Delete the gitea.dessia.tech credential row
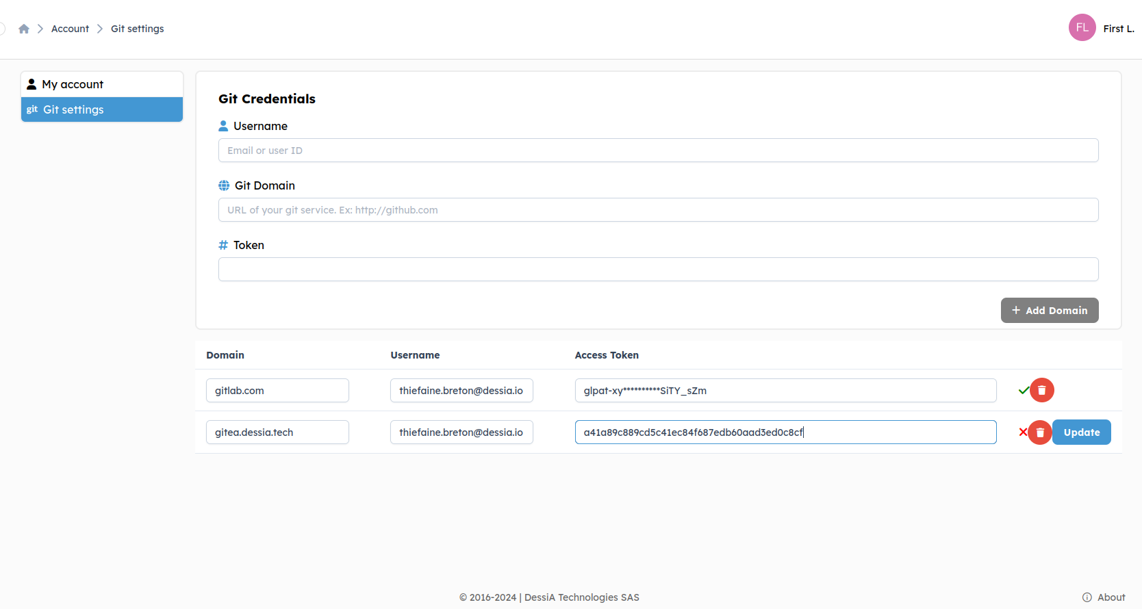This screenshot has width=1142, height=609. pyautogui.click(x=1040, y=432)
